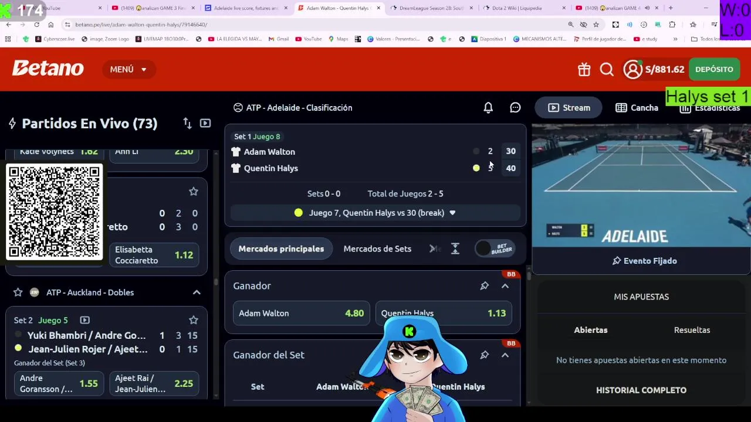This screenshot has width=751, height=422.
Task: Click the ATP - Adelaide - Clasificación title
Action: pyautogui.click(x=299, y=107)
